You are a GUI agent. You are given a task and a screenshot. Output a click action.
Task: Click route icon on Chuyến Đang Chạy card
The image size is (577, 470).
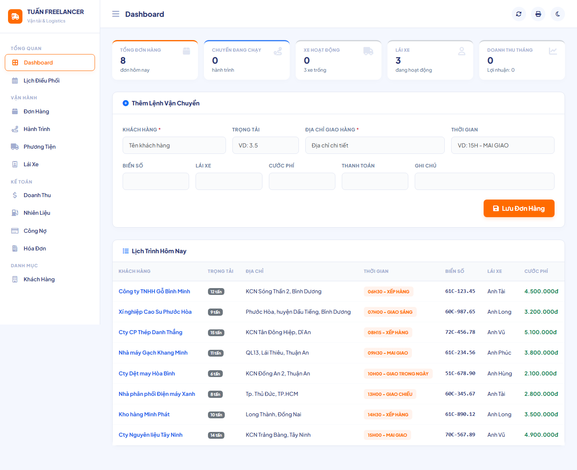pos(278,51)
